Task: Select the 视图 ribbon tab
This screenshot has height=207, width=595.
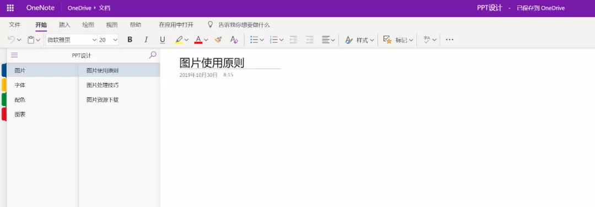Action: pyautogui.click(x=111, y=25)
